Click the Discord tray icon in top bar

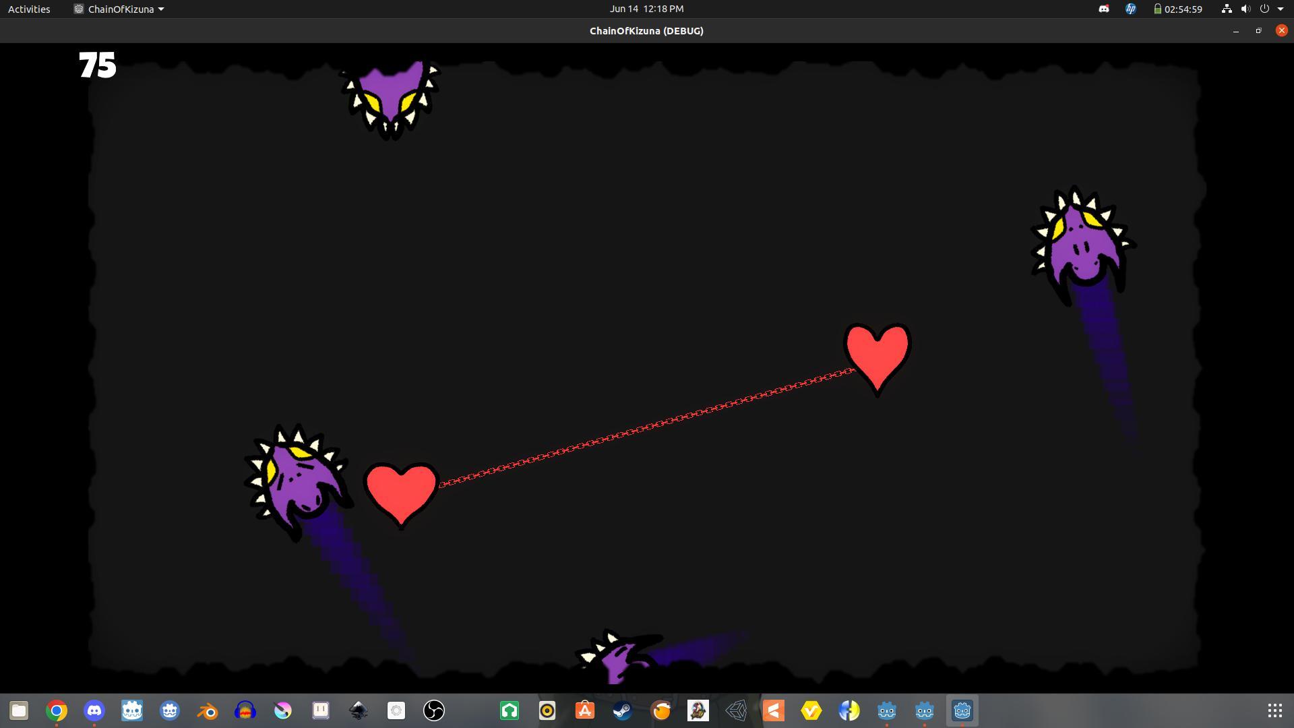click(x=1103, y=9)
